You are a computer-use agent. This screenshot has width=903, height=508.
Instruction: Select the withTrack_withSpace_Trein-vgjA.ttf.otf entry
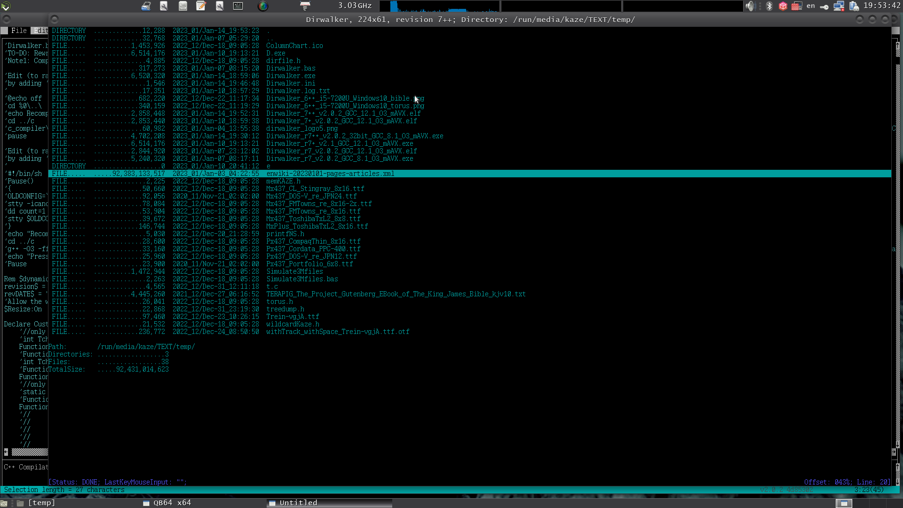[338, 332]
